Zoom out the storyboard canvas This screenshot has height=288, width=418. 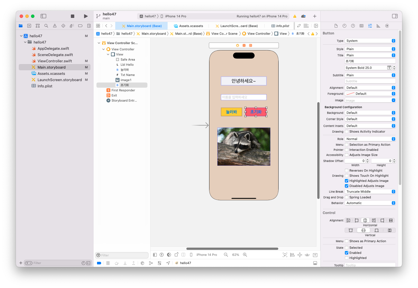pyautogui.click(x=226, y=255)
